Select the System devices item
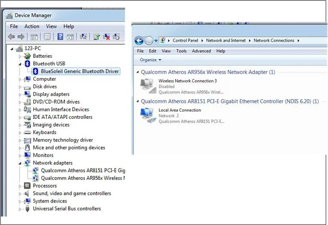 tap(50, 201)
